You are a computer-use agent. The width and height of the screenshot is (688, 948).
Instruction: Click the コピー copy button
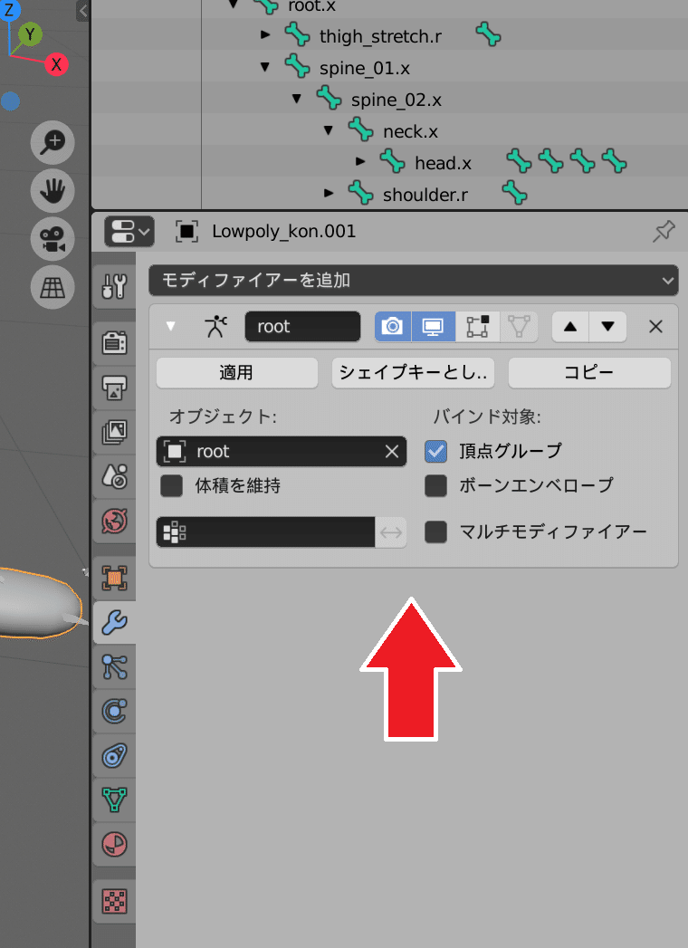[589, 372]
